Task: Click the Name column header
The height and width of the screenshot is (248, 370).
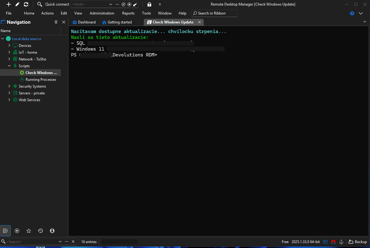Action: [x=30, y=31]
